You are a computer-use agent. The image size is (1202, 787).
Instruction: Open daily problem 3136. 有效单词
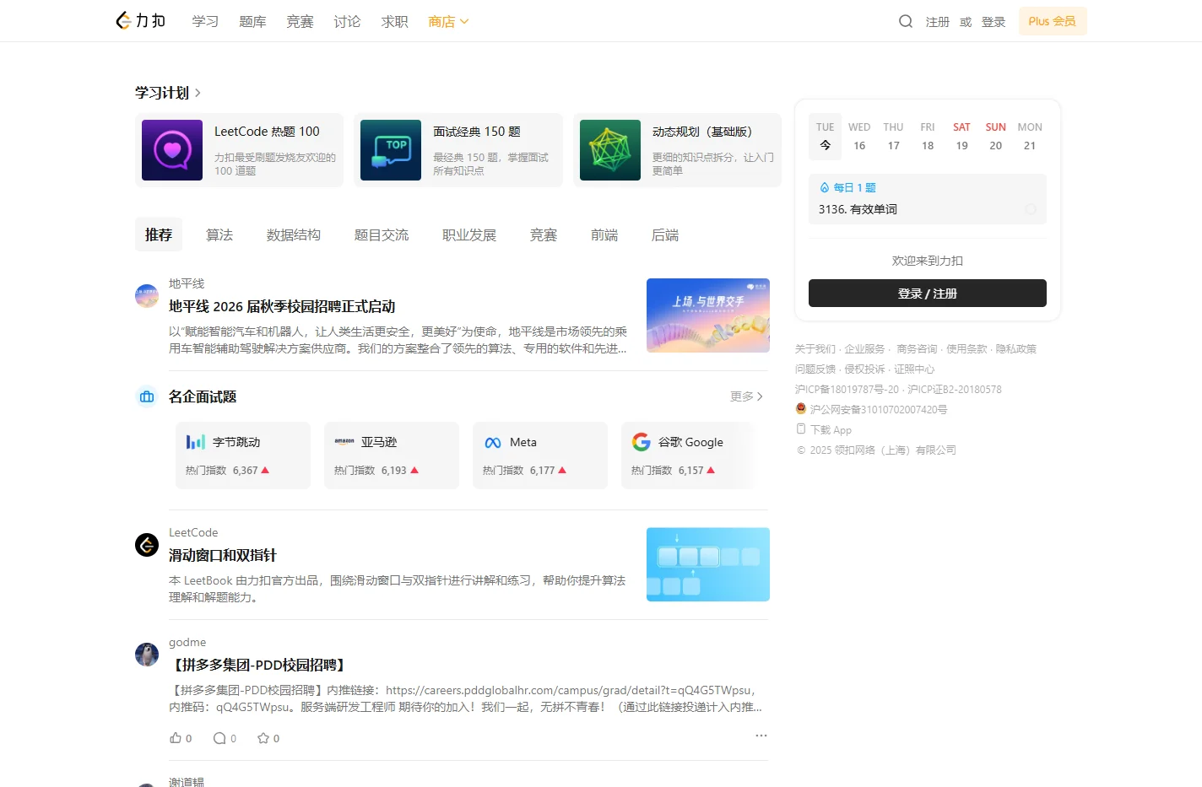click(x=858, y=209)
